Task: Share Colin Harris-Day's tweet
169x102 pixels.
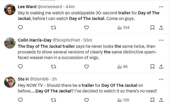Action: coord(161,67)
